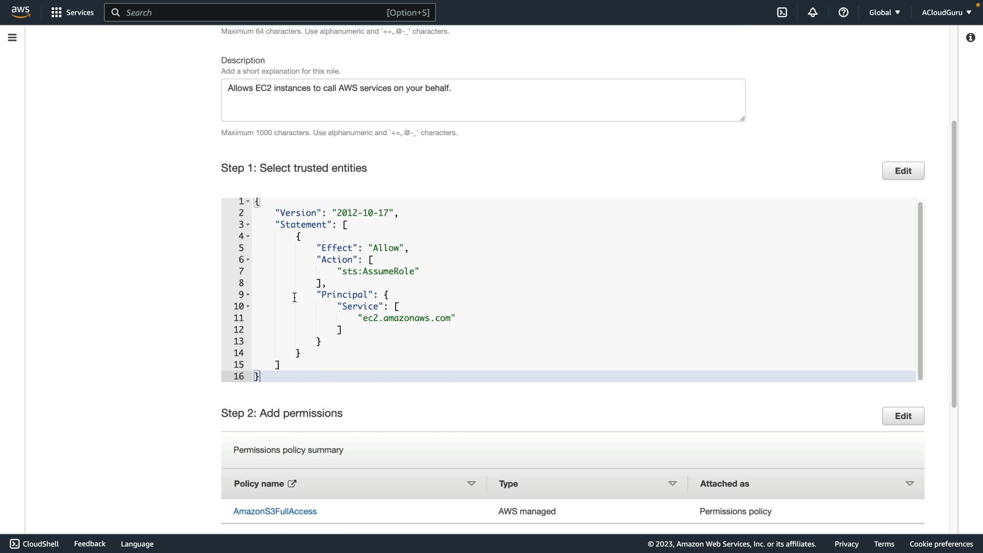Collapse Statement fold arrow on line 3
The height and width of the screenshot is (553, 983).
click(248, 225)
